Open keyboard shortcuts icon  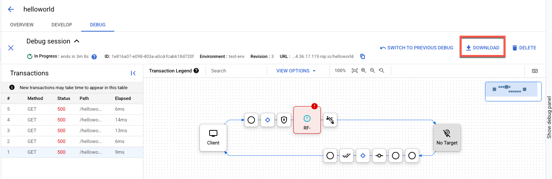pos(535,71)
